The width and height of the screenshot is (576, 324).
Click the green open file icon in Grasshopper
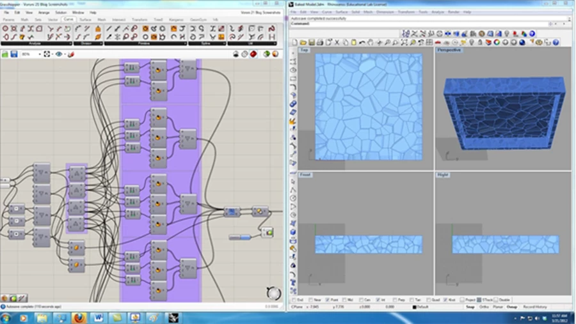6,54
